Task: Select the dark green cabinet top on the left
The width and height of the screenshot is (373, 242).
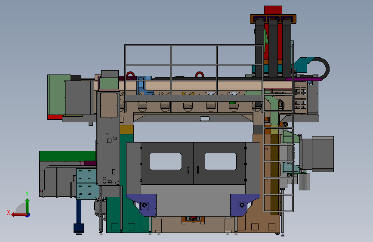Action: point(68,156)
